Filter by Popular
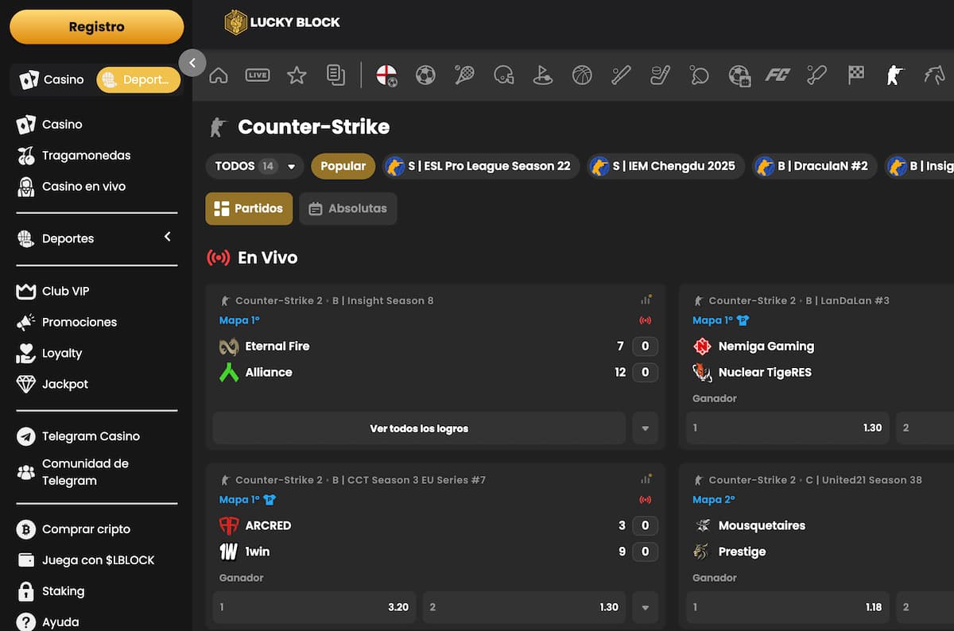Screen dimensions: 954x631 click(x=343, y=166)
